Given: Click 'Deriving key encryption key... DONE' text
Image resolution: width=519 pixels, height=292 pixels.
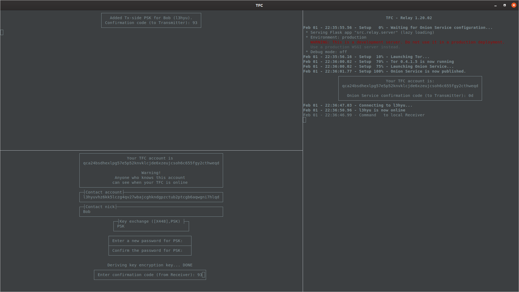Looking at the screenshot, I should coord(150,265).
